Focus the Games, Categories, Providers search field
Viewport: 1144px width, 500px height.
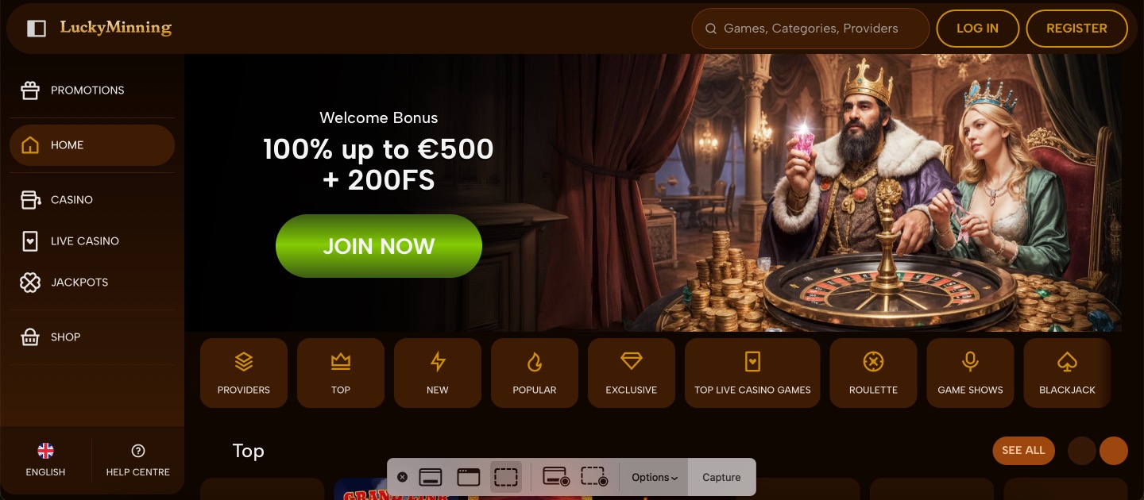810,29
